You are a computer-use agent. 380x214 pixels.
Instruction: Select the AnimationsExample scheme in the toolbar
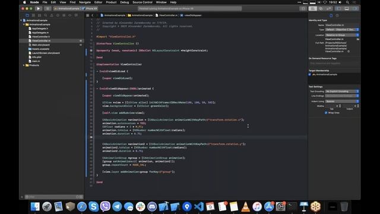(x=67, y=8)
